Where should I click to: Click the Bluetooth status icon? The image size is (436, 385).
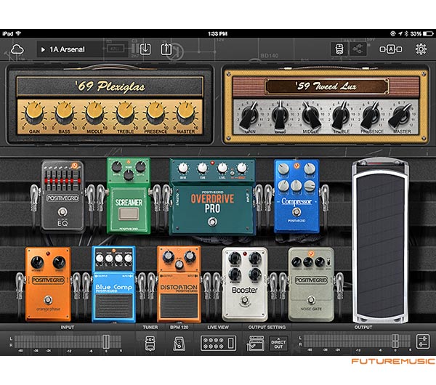click(x=406, y=33)
